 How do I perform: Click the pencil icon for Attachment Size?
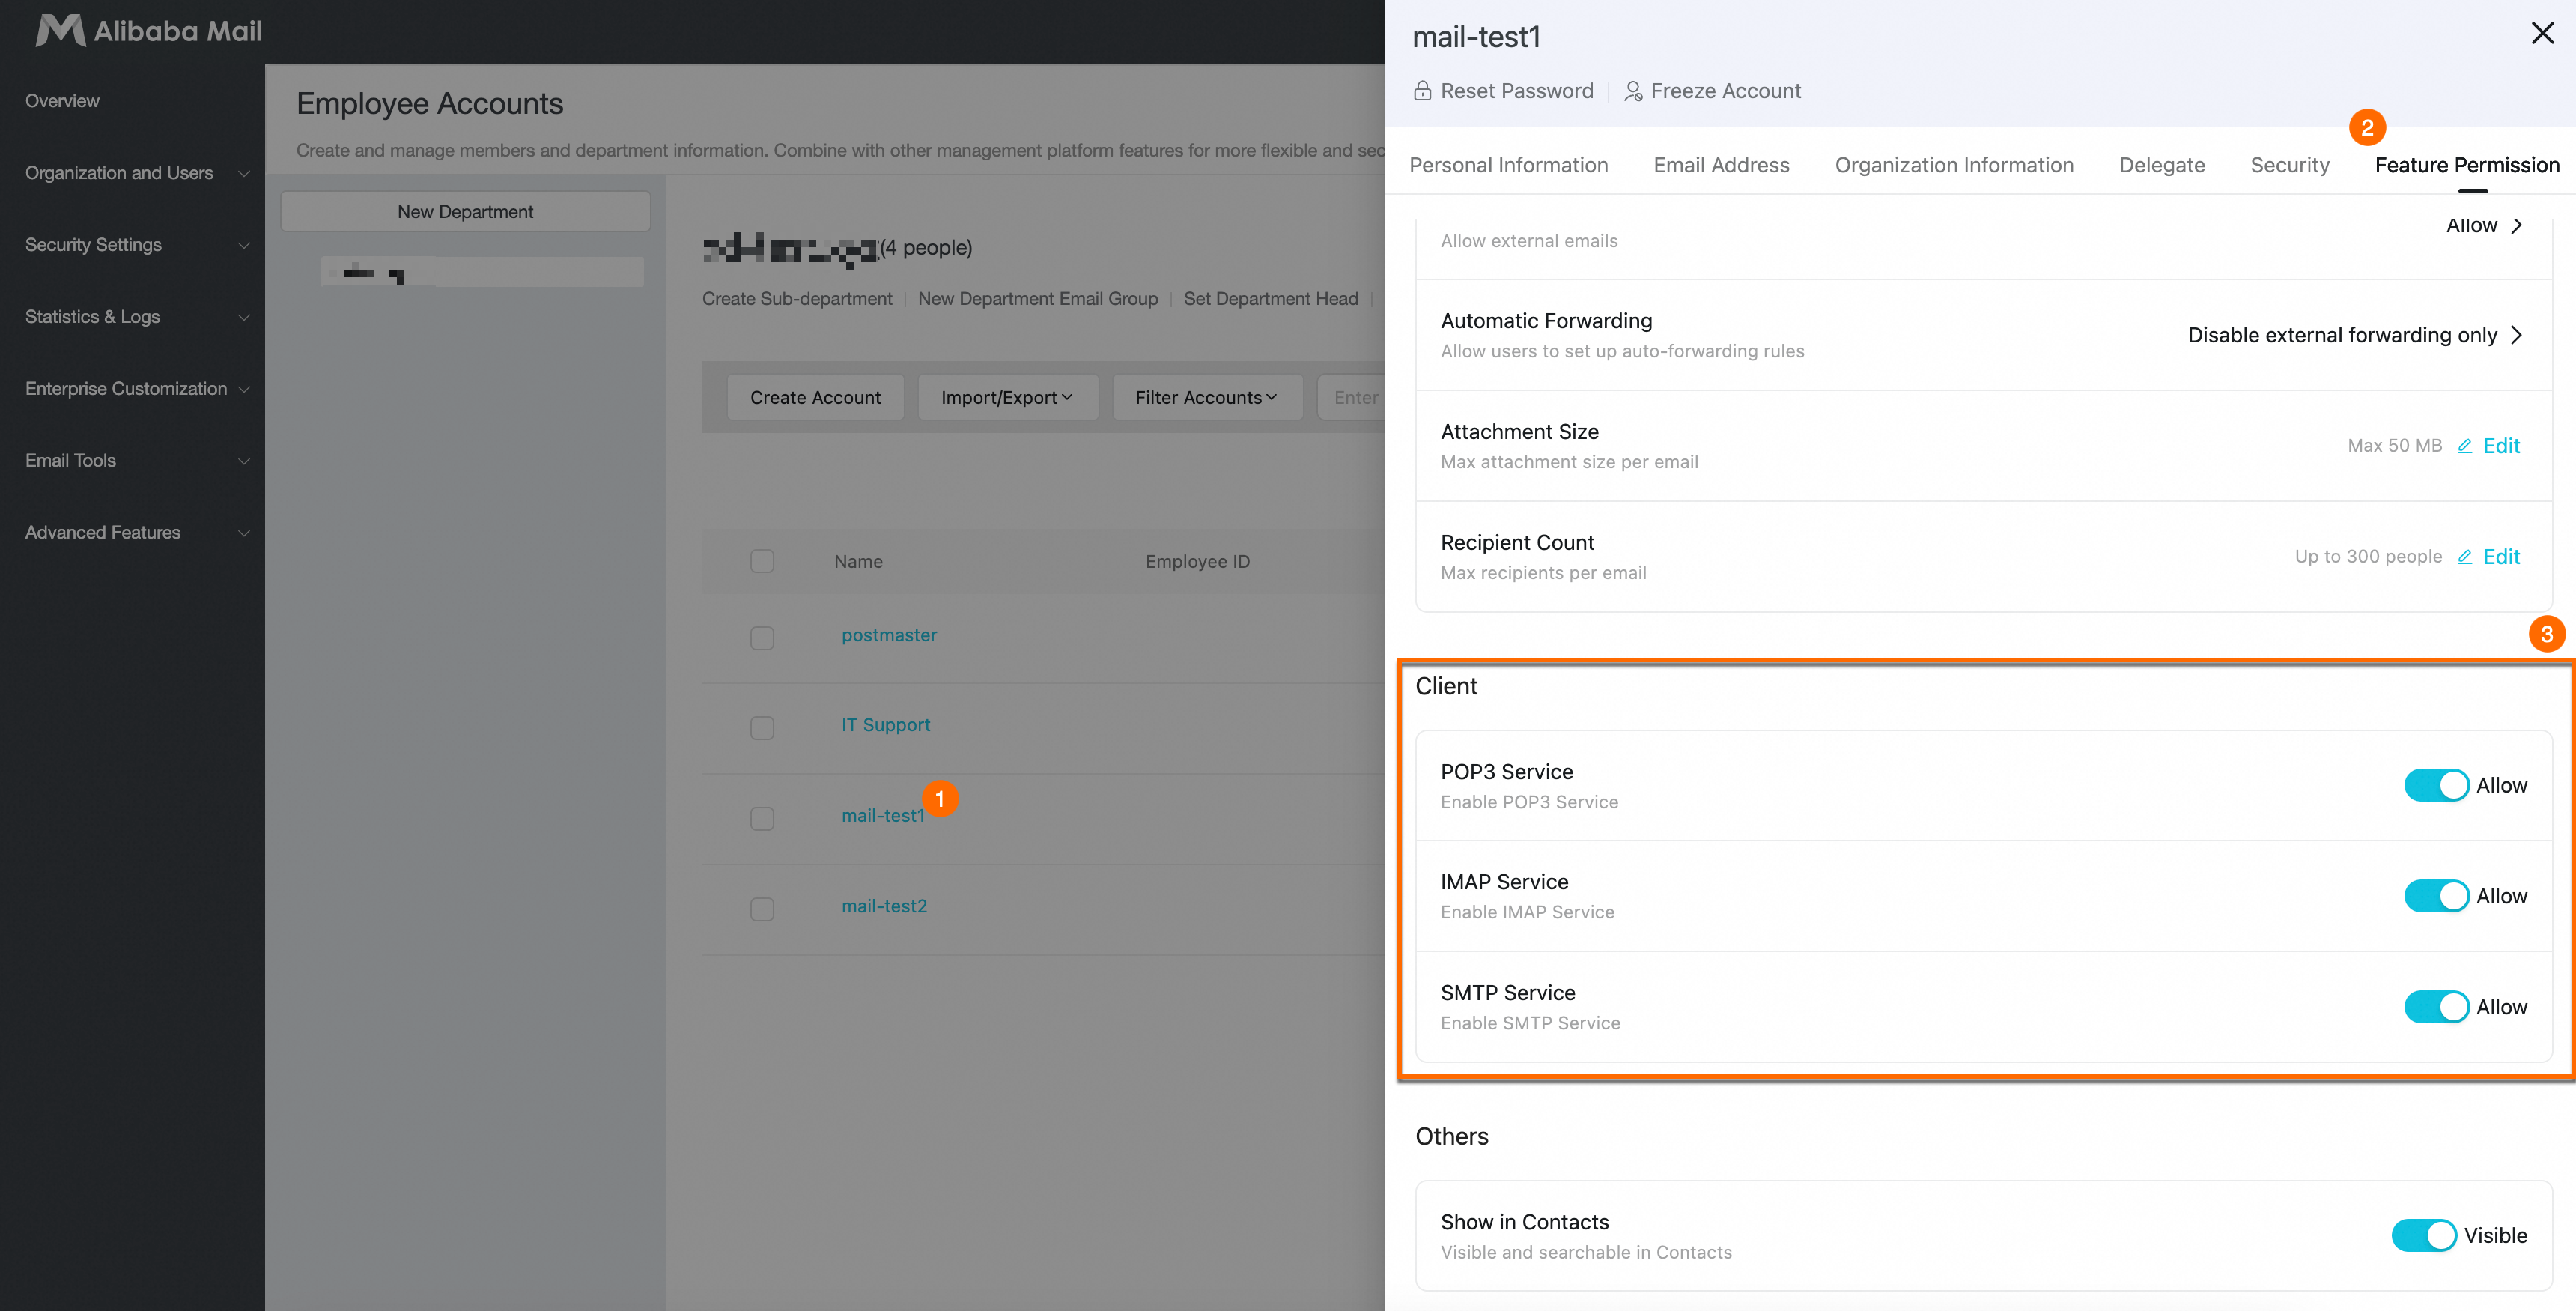[2465, 446]
